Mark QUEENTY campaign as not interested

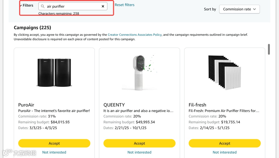tap(139, 152)
